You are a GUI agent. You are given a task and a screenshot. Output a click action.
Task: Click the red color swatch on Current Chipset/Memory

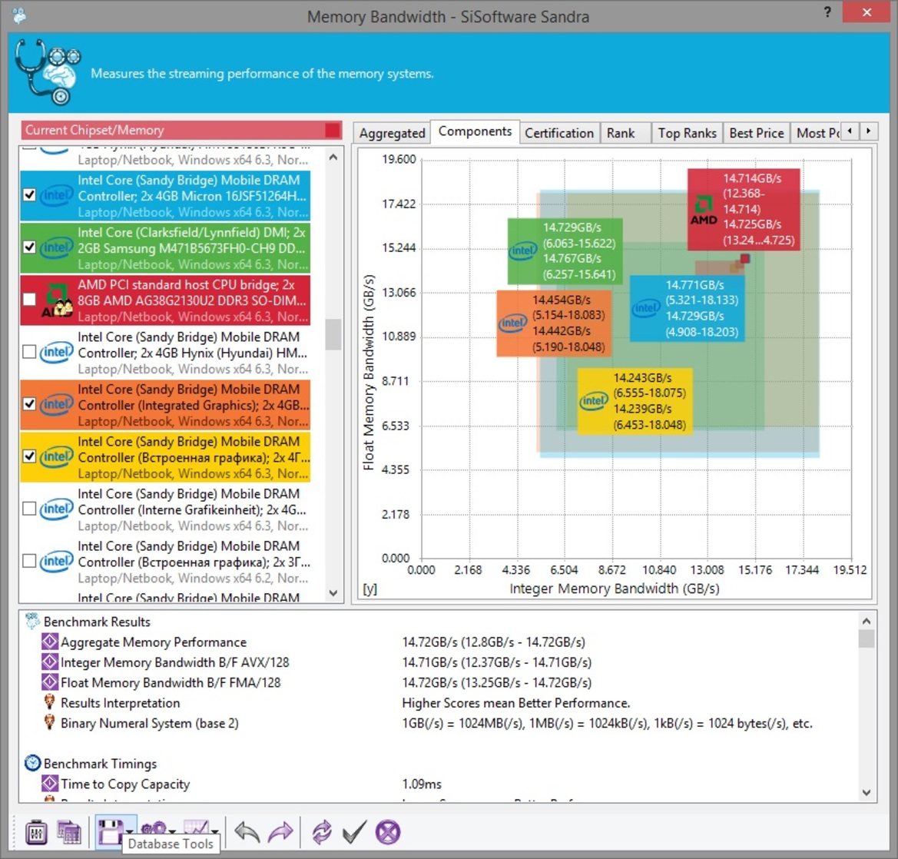pos(332,130)
